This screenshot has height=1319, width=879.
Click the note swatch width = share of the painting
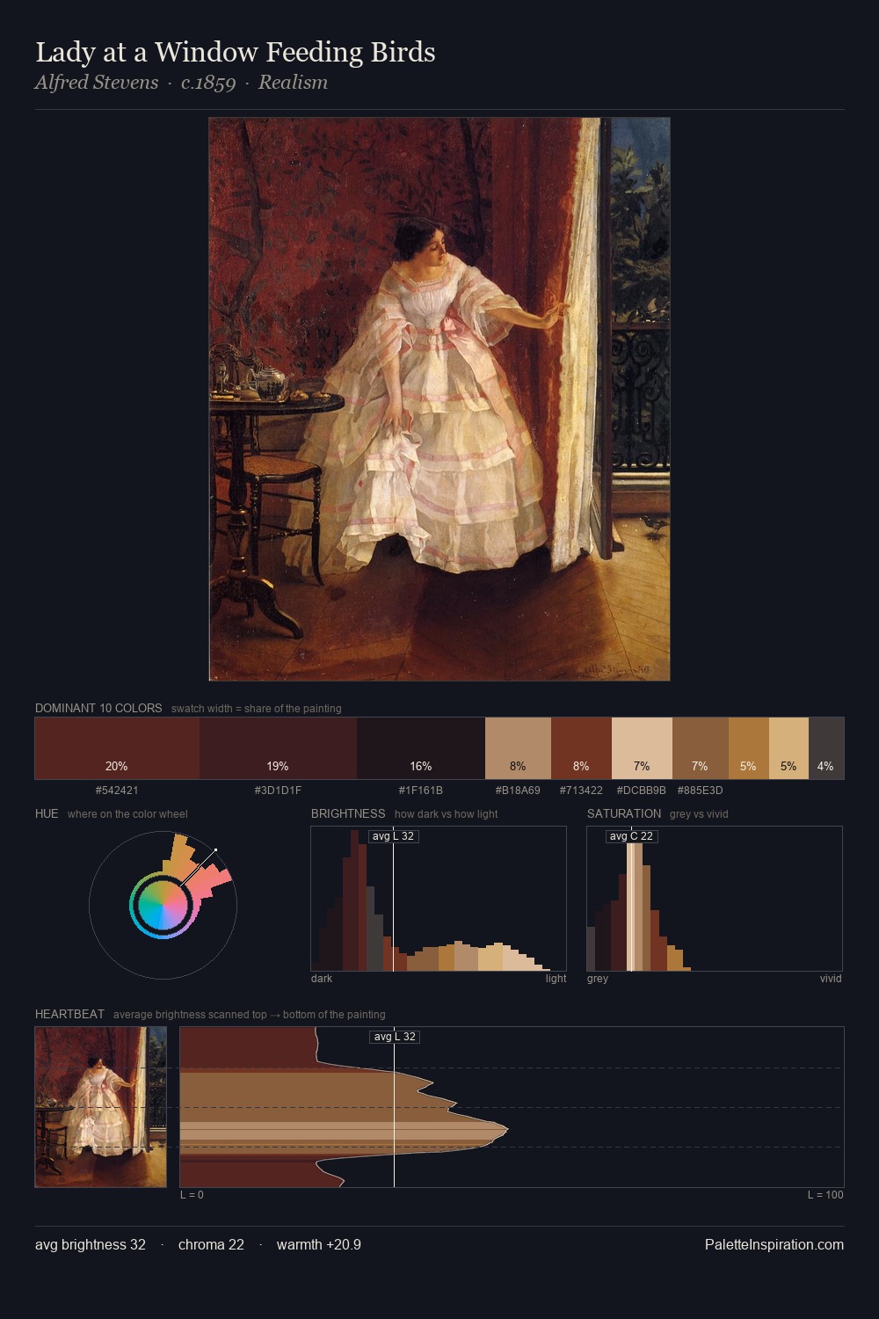pyautogui.click(x=257, y=709)
